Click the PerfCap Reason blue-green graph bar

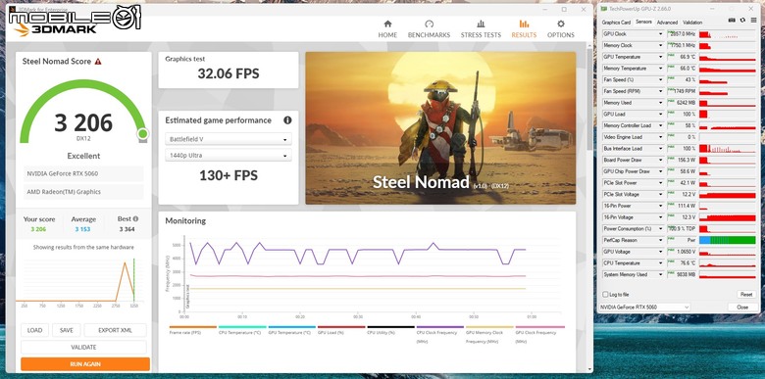(727, 240)
